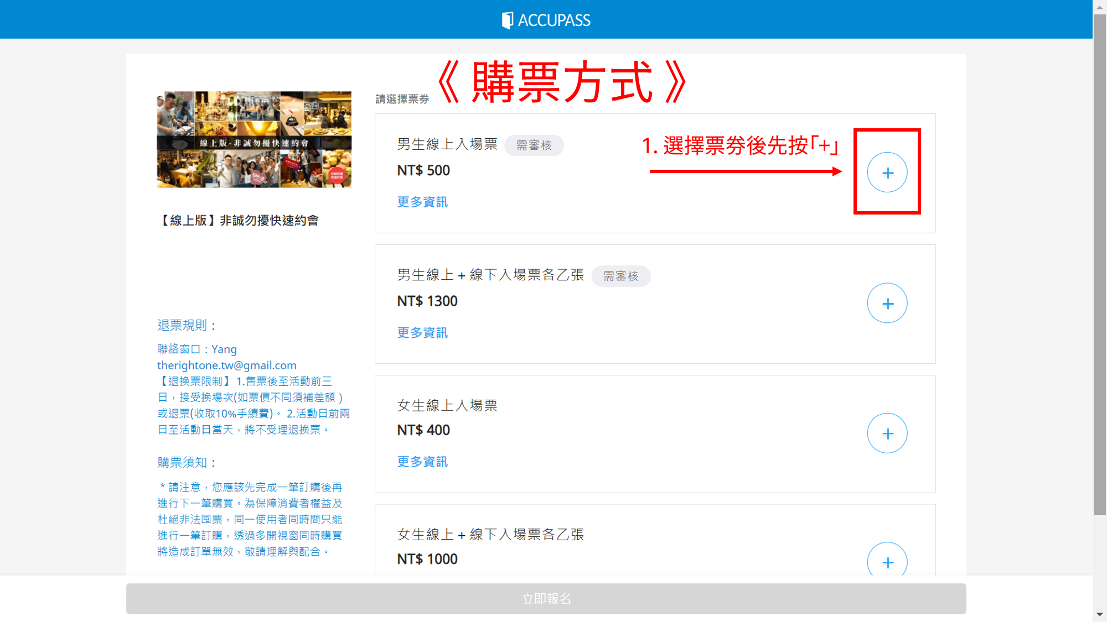
Task: Click plus icon for 男生線上入場票 NT$500
Action: click(887, 173)
